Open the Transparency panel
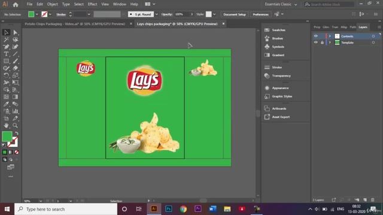This screenshot has width=383, height=215. 281,76
